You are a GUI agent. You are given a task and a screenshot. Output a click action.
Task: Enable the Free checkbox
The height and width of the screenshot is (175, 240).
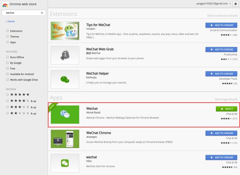pos(7,68)
